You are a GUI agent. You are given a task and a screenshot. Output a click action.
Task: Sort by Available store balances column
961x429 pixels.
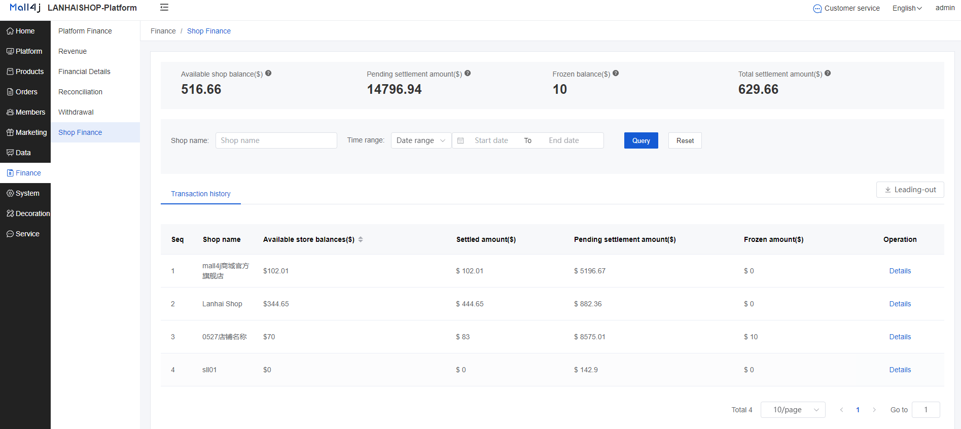[x=361, y=239]
